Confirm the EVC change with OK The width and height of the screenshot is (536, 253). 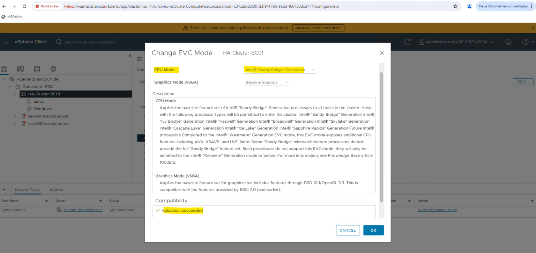pyautogui.click(x=373, y=230)
